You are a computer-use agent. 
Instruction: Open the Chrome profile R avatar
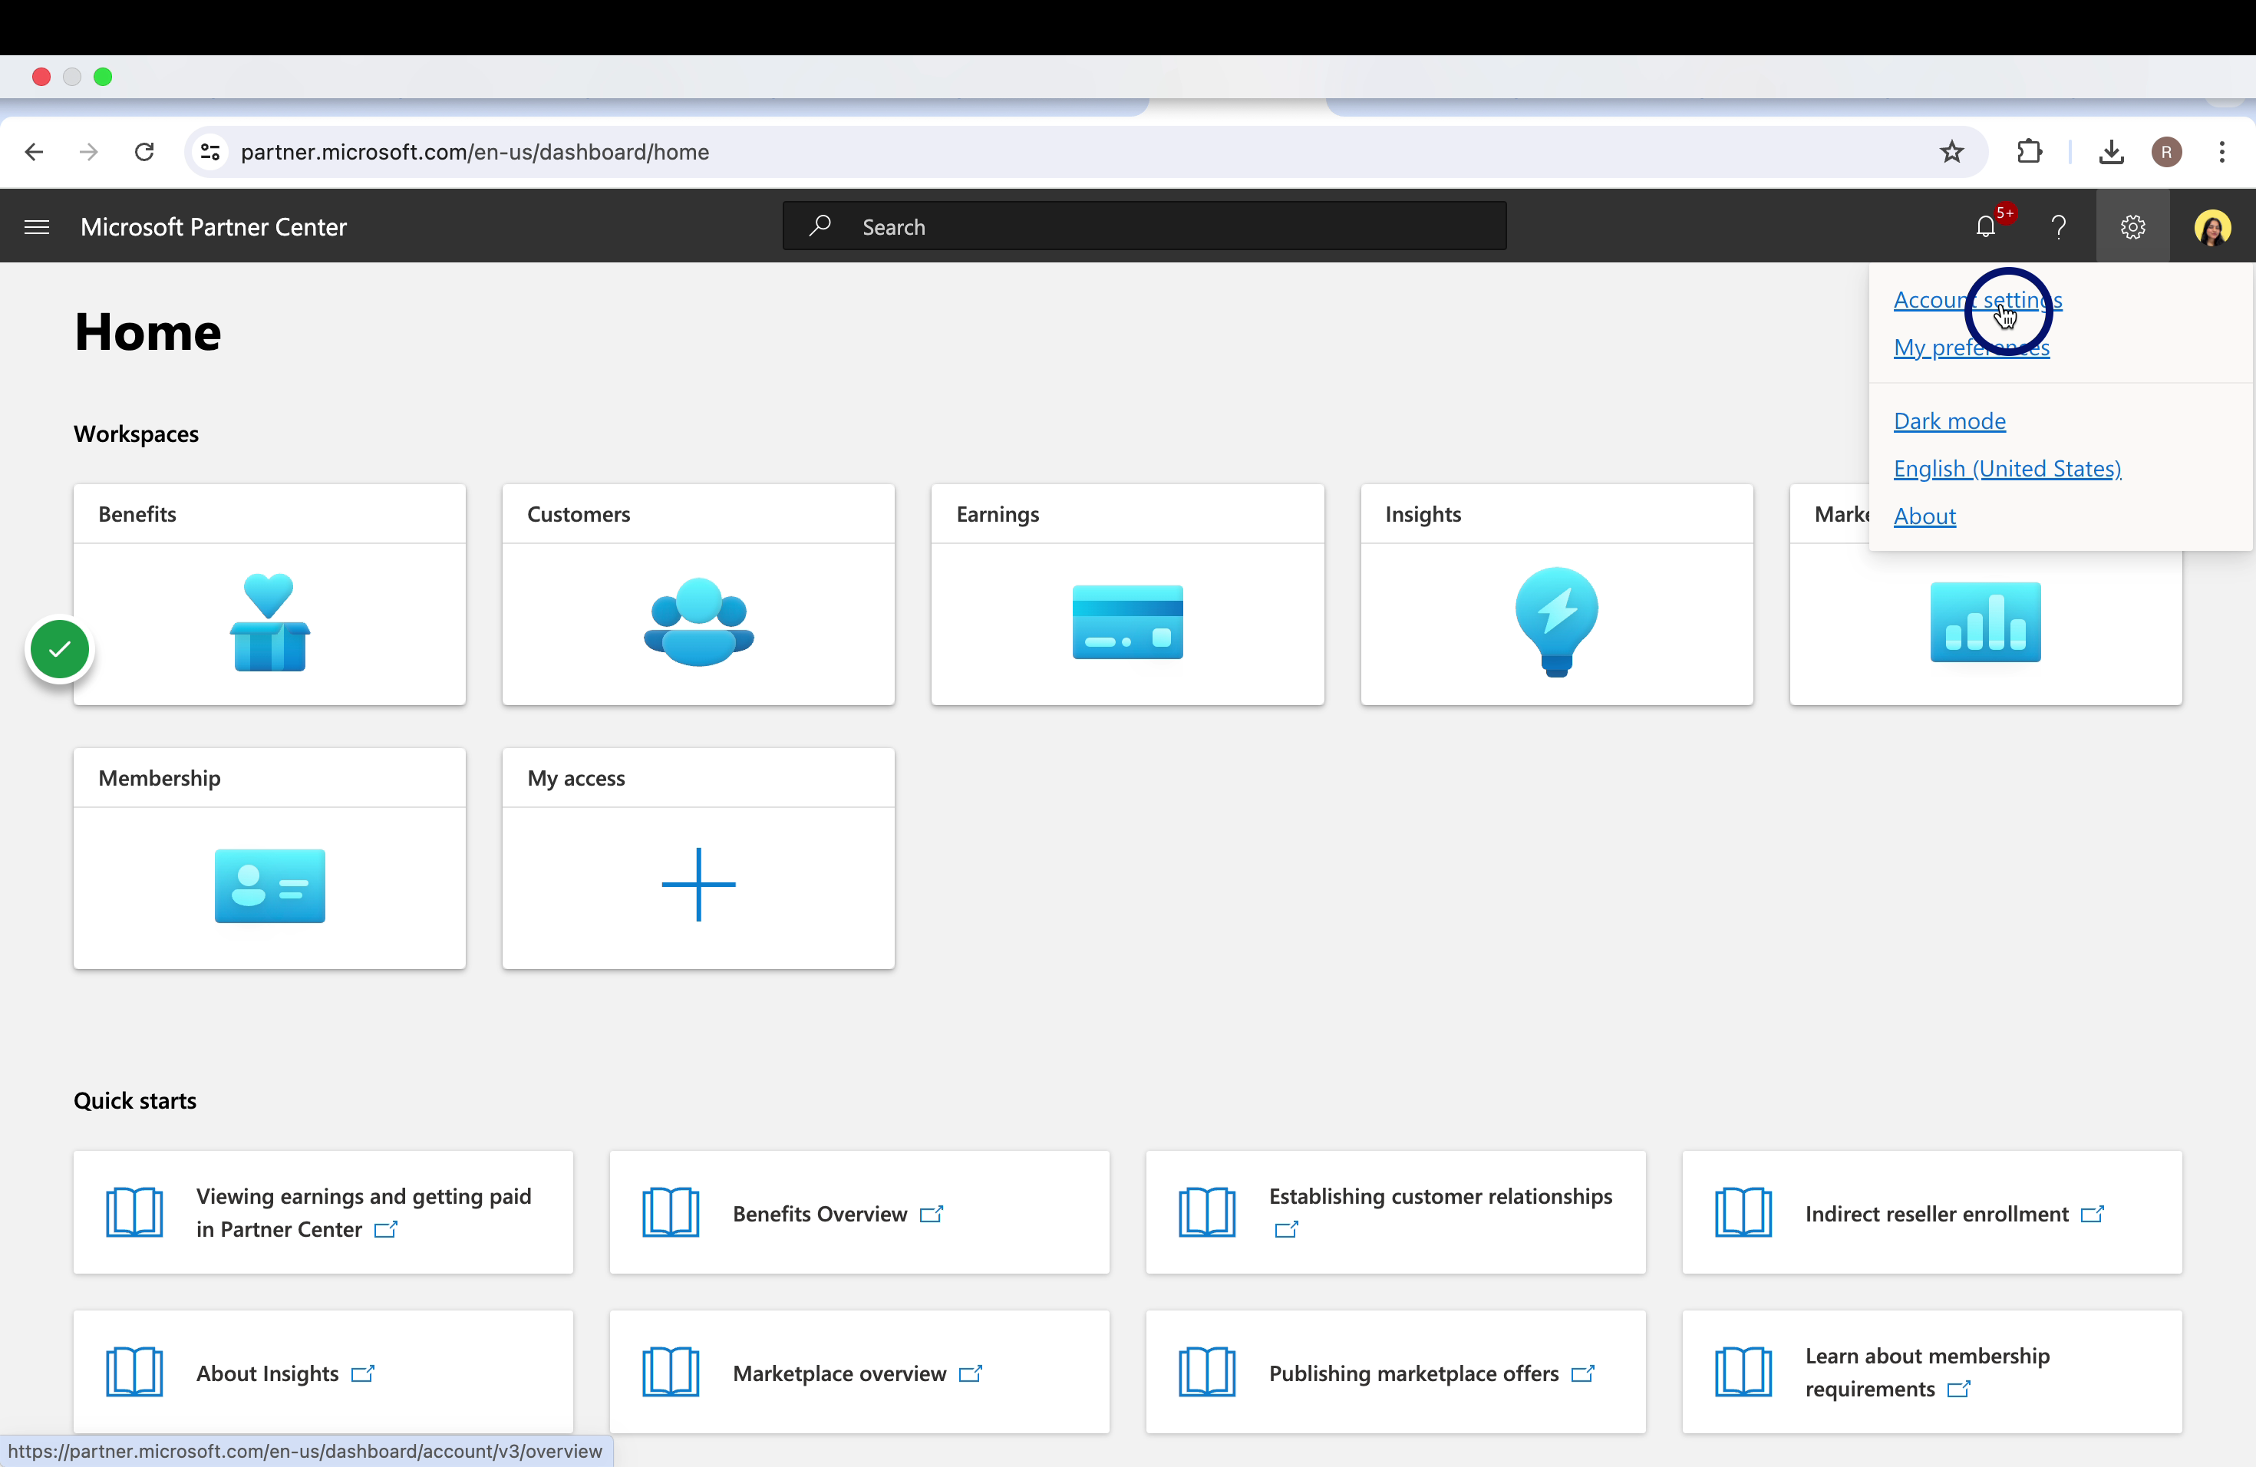[x=2167, y=152]
